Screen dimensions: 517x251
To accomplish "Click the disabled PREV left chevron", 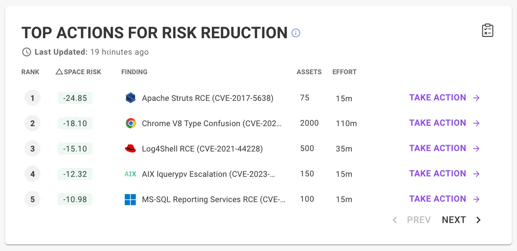I will pos(395,220).
